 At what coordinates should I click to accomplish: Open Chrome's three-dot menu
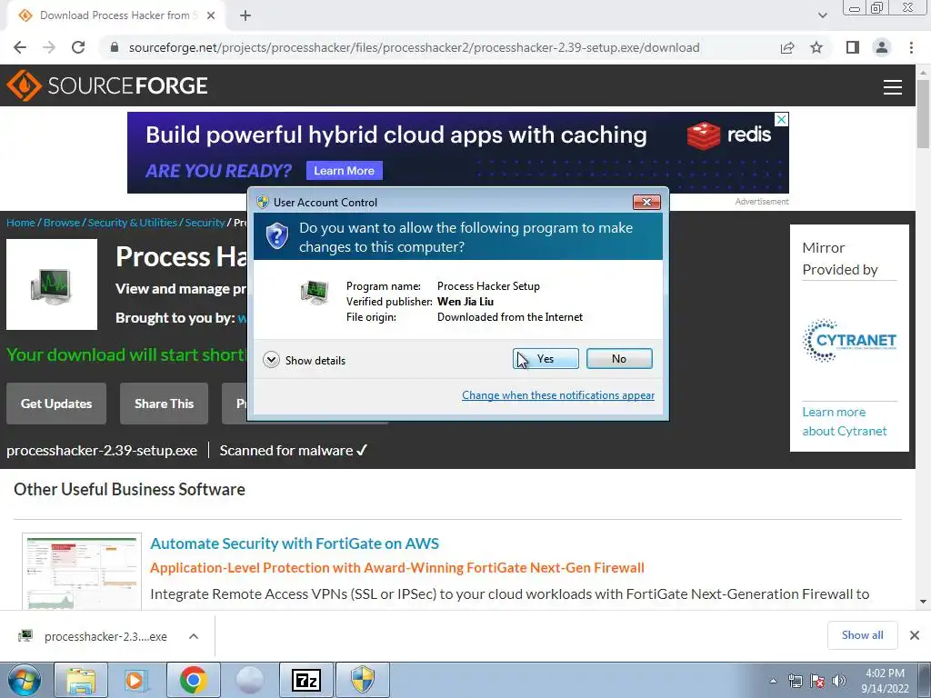point(911,47)
